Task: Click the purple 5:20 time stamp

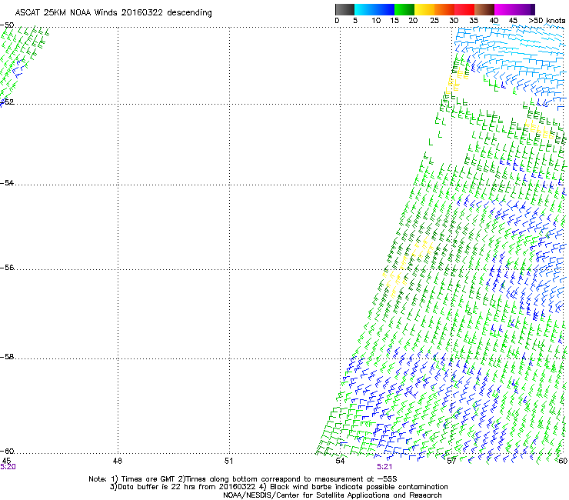Action: pos(8,467)
